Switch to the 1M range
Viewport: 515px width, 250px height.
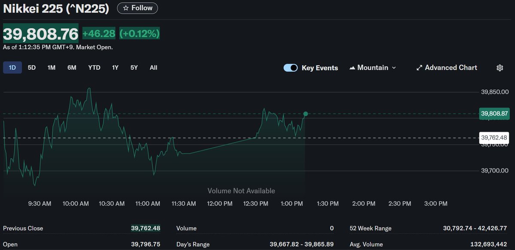coord(51,68)
